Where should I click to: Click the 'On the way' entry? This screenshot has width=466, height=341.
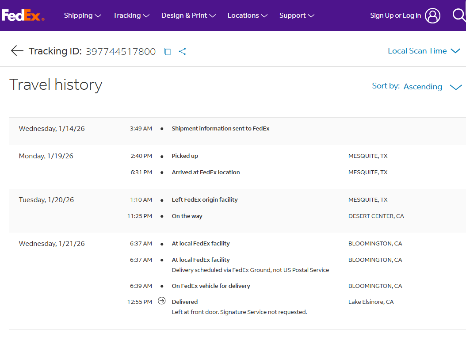point(187,216)
